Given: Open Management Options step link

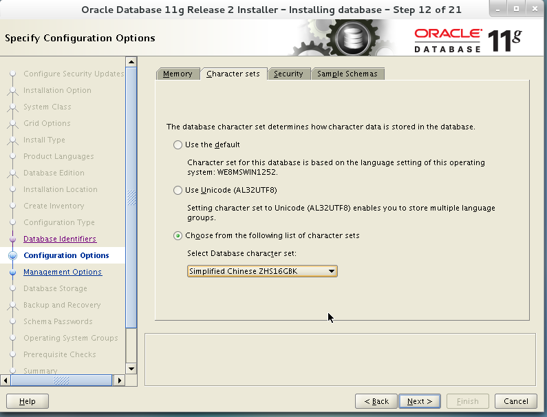Looking at the screenshot, I should [63, 272].
